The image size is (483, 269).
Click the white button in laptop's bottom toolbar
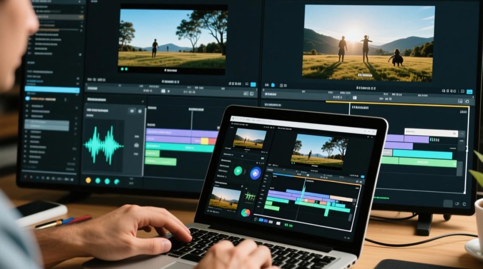[278, 223]
